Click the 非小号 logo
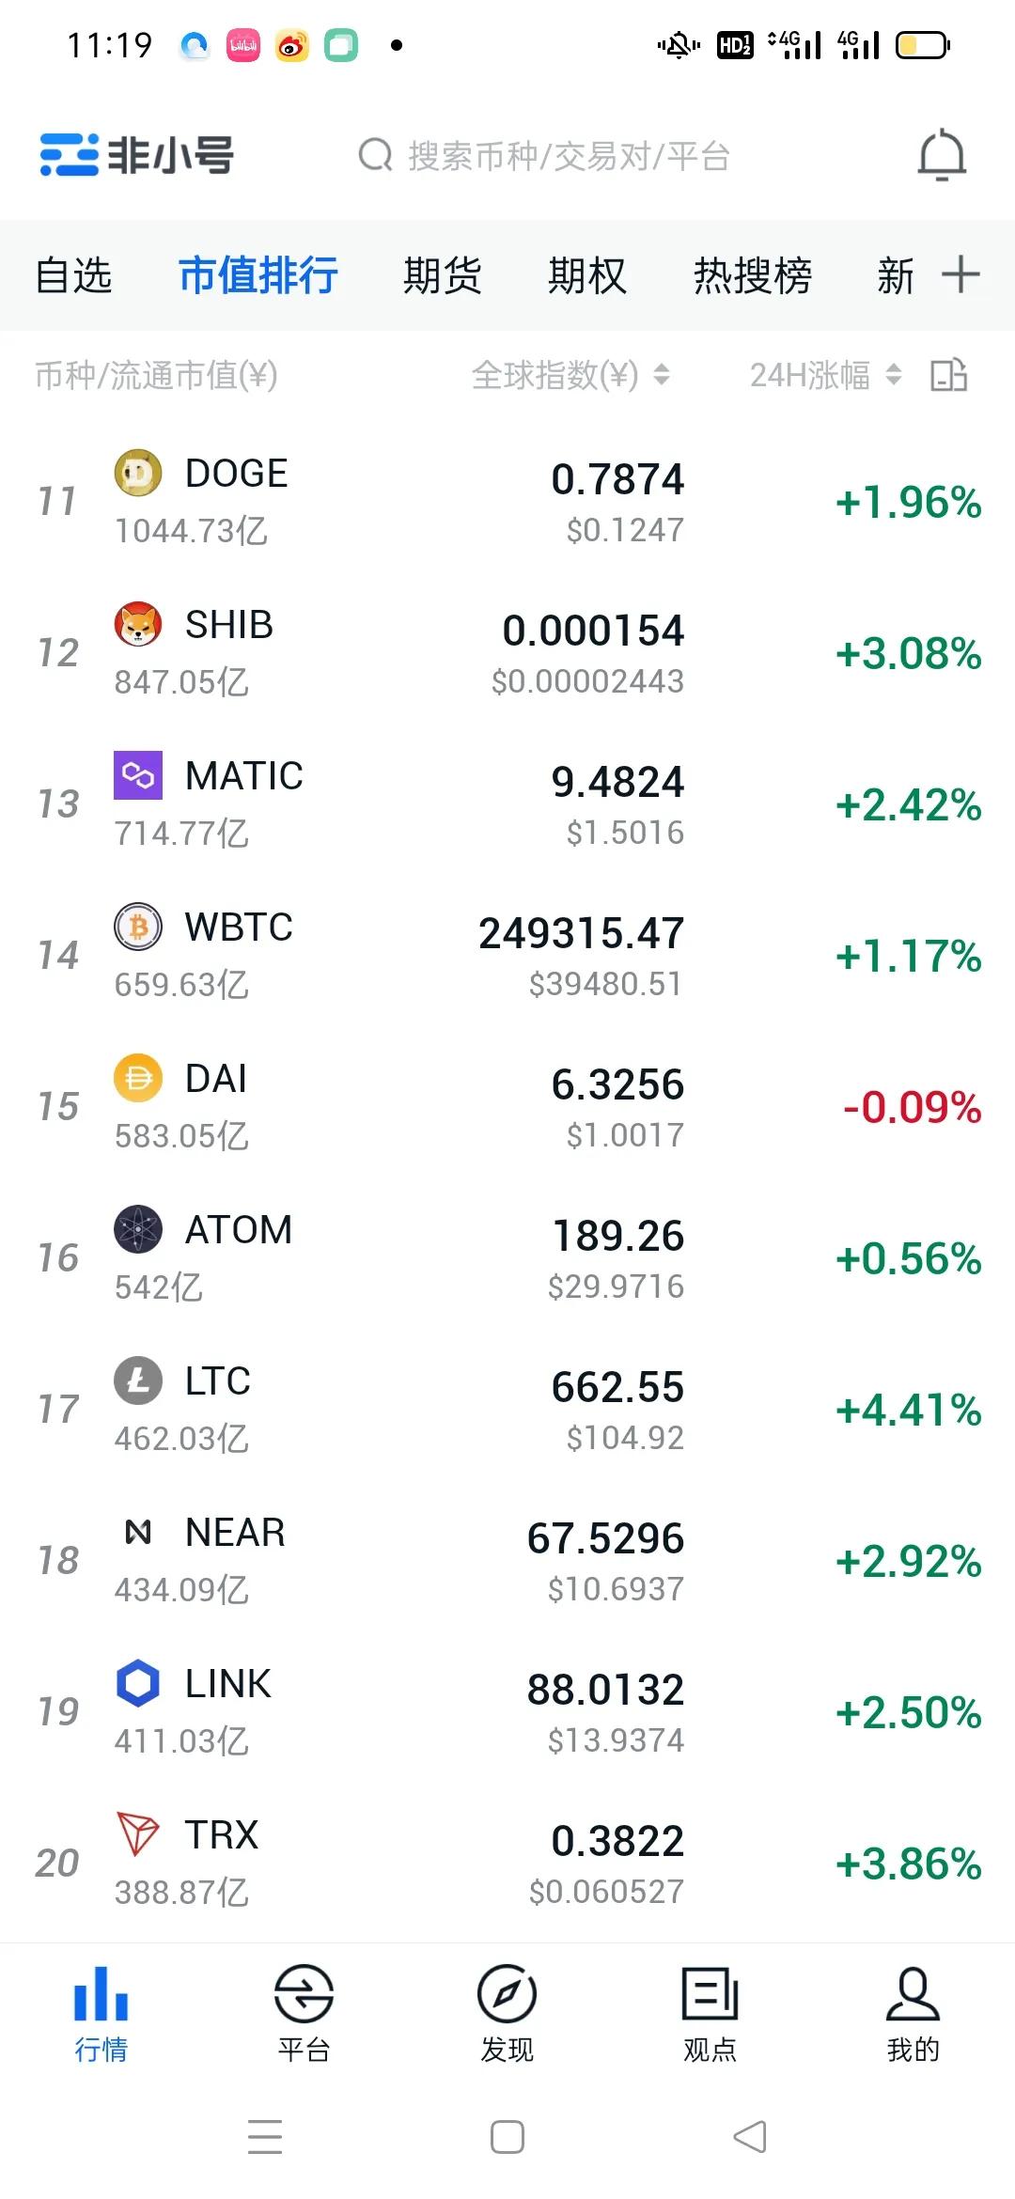The image size is (1015, 2199). (137, 155)
